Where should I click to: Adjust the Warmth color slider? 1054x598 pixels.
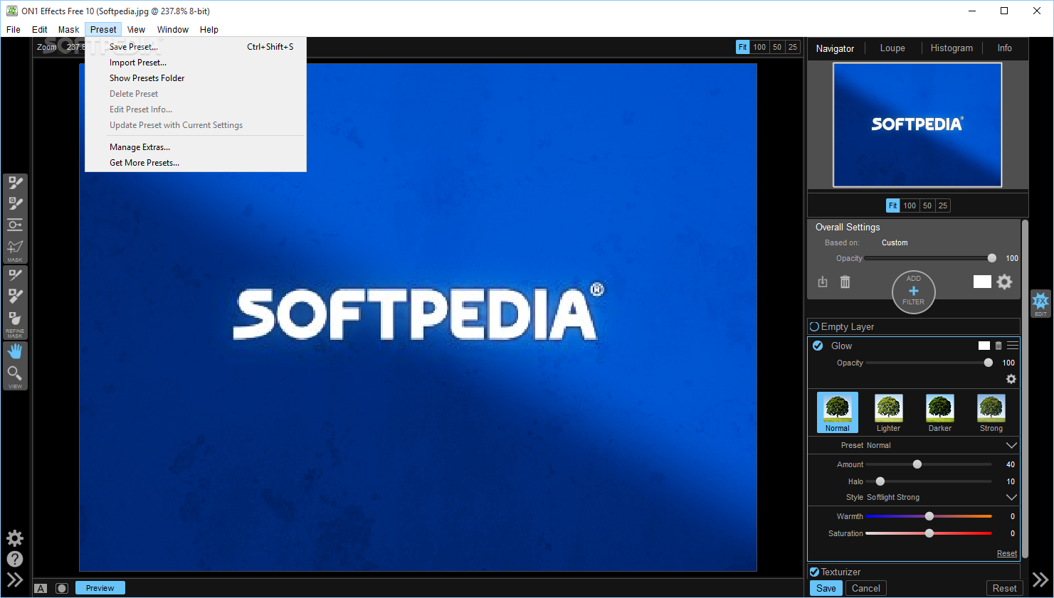pos(929,516)
